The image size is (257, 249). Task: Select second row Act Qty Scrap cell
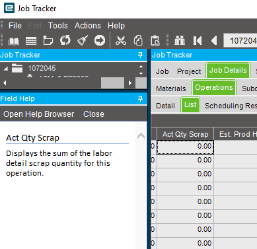click(185, 161)
